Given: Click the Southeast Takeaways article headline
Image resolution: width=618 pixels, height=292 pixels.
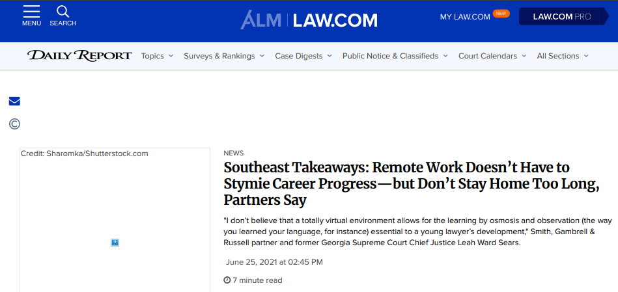Looking at the screenshot, I should point(412,184).
